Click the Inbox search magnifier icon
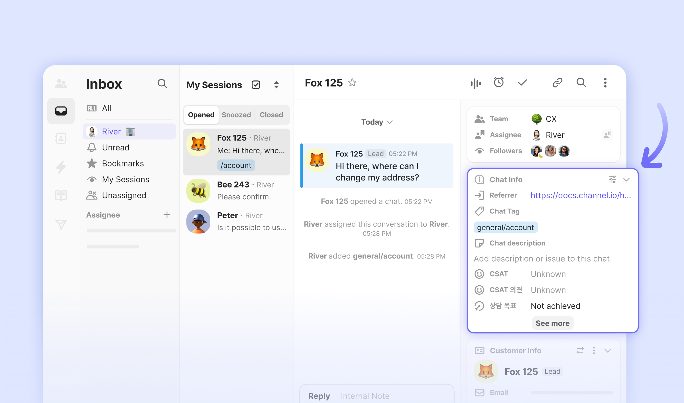684x403 pixels. pos(162,84)
